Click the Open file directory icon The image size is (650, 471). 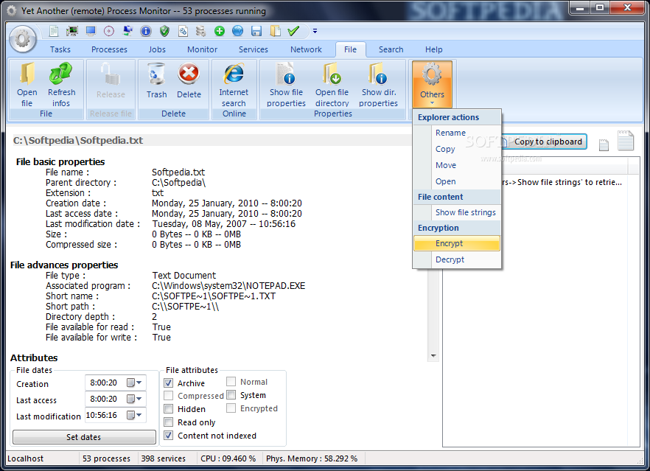(x=332, y=74)
